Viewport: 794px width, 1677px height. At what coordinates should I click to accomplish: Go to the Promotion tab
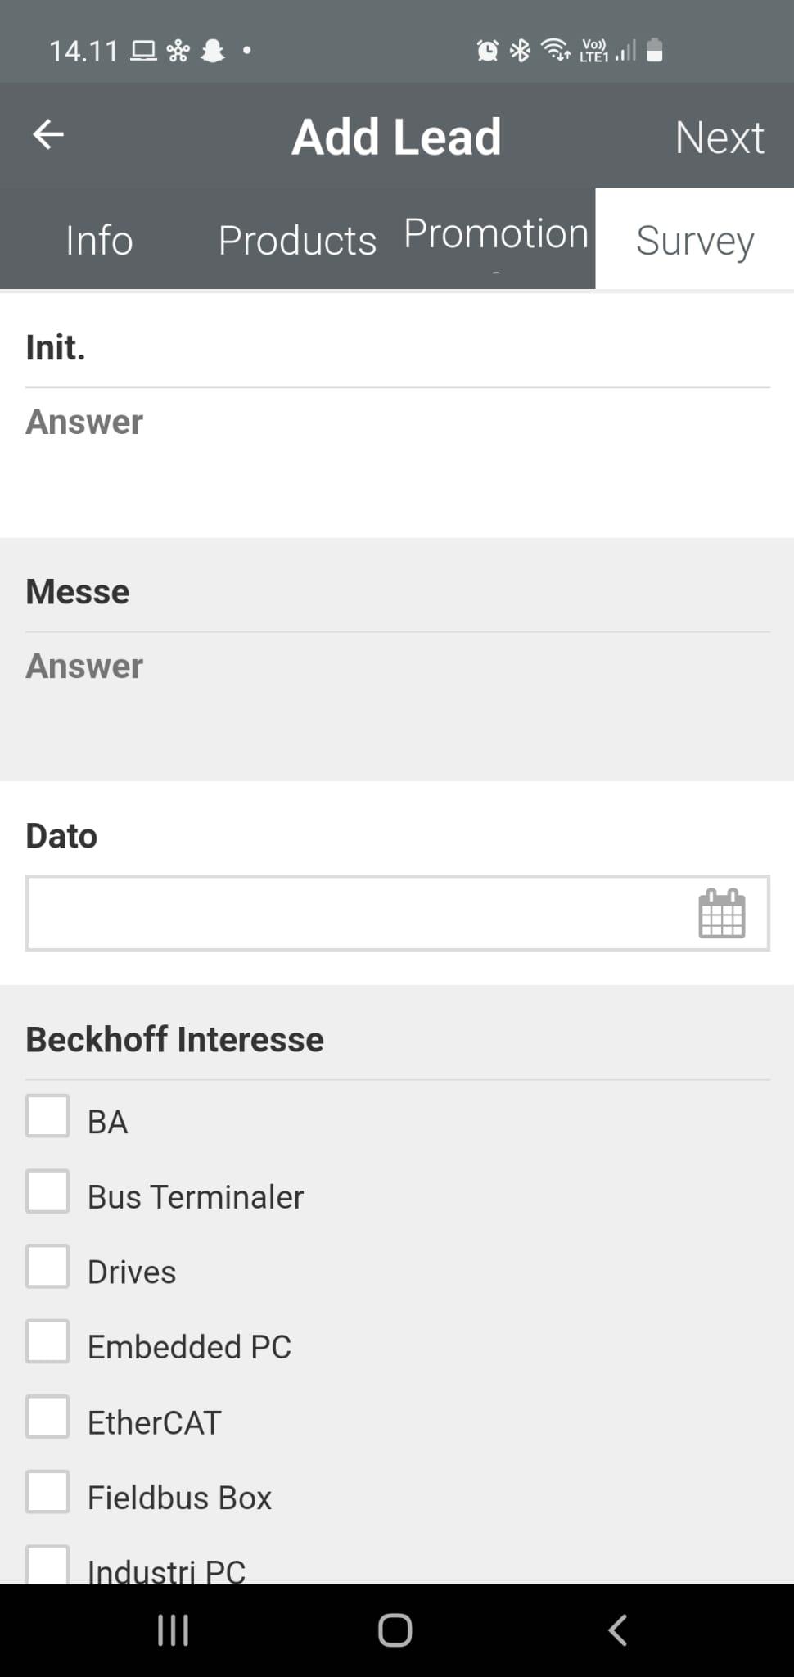tap(496, 235)
